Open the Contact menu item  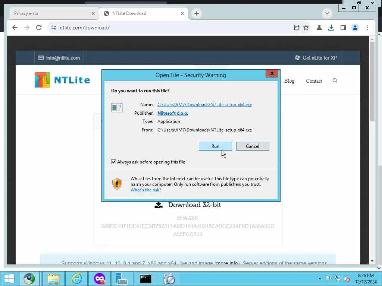pyautogui.click(x=314, y=81)
